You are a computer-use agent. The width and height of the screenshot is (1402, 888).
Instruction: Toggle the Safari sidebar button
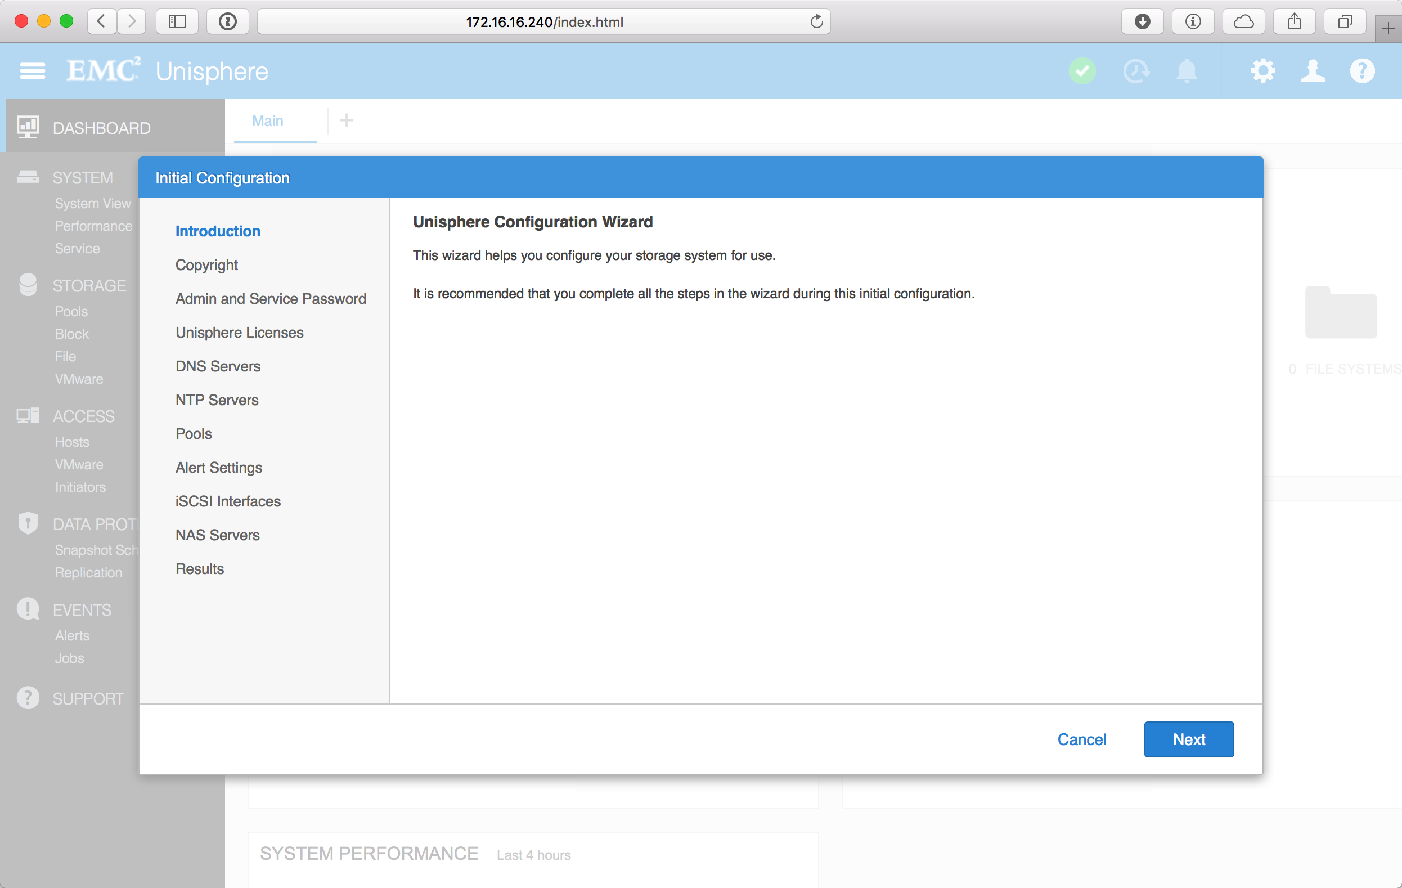point(177,21)
